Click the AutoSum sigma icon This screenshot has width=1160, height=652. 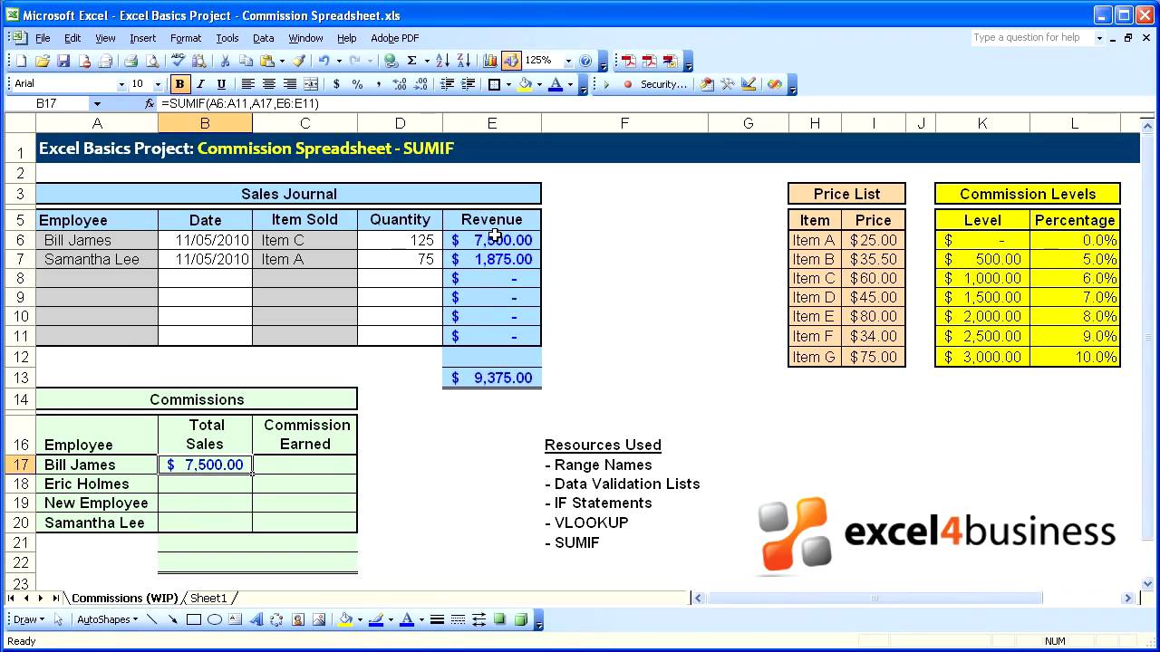point(411,61)
